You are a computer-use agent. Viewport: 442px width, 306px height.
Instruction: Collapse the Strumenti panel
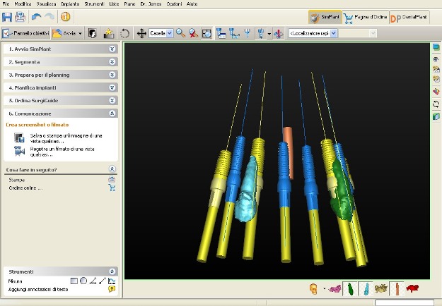tap(112, 271)
